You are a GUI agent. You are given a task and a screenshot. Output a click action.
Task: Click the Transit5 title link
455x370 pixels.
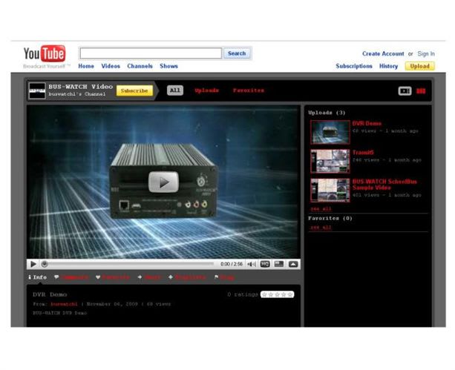click(x=363, y=153)
